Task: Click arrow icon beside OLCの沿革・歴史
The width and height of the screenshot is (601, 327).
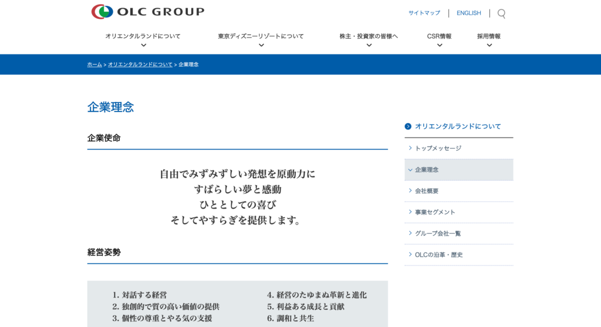Action: click(x=410, y=254)
